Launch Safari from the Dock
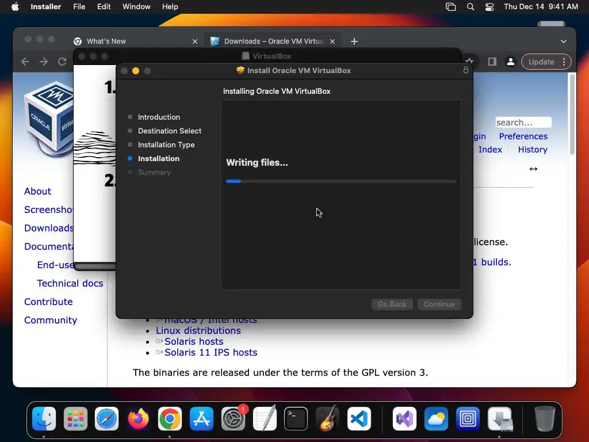Screen dimensions: 589x442 pos(106,418)
